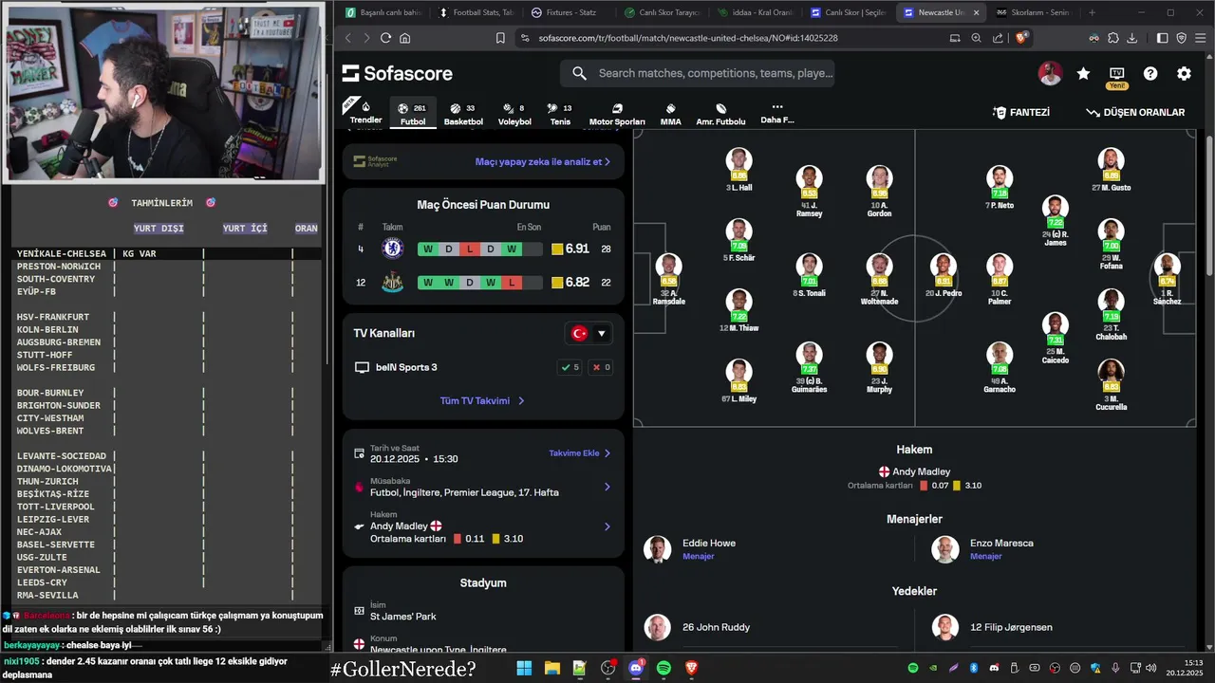Close the Newcastle United browser tab
The image size is (1215, 683).
pyautogui.click(x=976, y=12)
